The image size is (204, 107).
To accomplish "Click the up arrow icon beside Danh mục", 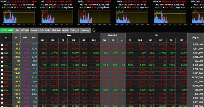I will (x=94, y=30).
